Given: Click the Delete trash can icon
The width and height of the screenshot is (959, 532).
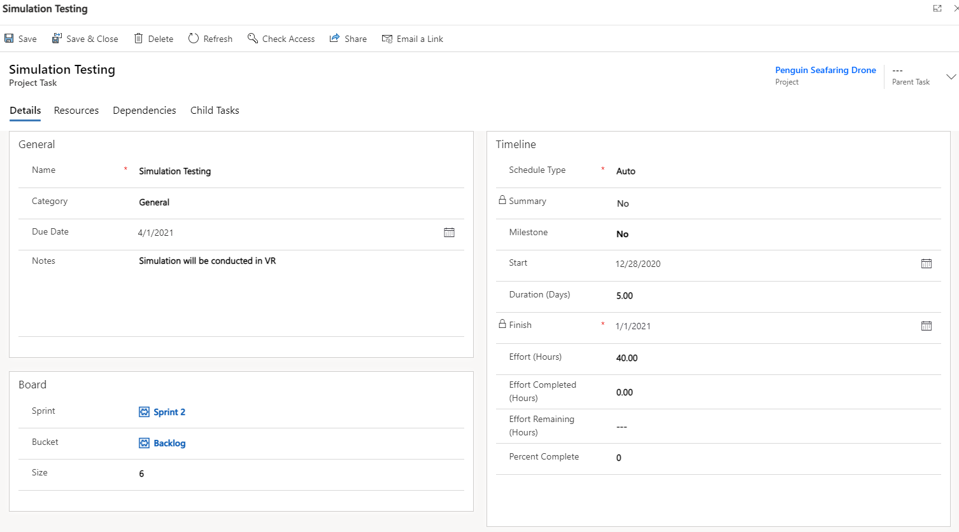Looking at the screenshot, I should tap(138, 39).
